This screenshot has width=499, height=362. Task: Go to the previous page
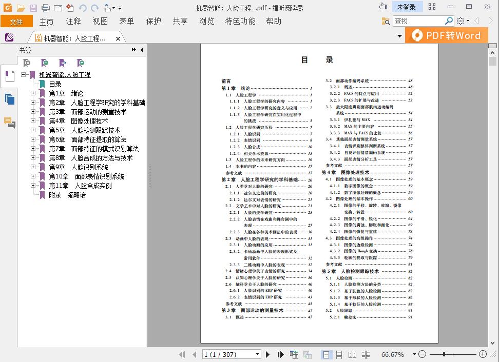pos(194,354)
